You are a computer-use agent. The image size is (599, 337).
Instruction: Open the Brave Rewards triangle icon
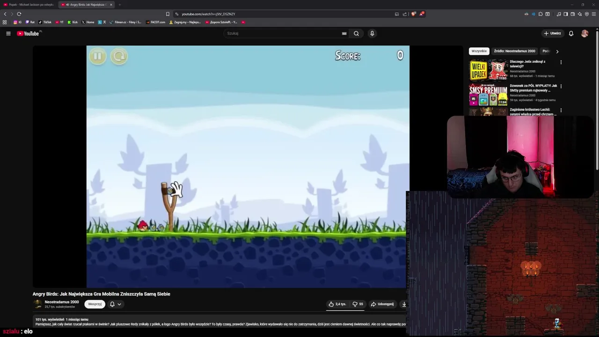(421, 14)
